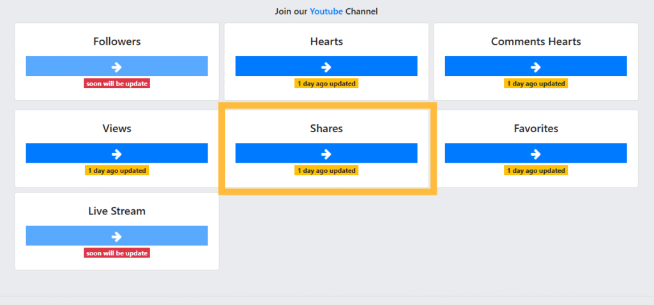Click Followers "soon will be update" badge
654x305 pixels.
point(117,84)
